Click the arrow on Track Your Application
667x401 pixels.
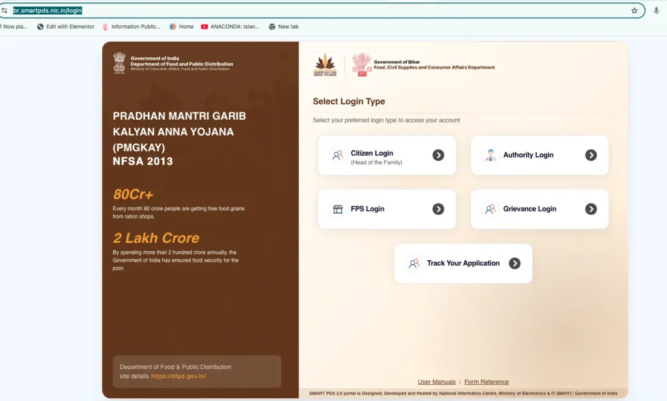(x=515, y=263)
